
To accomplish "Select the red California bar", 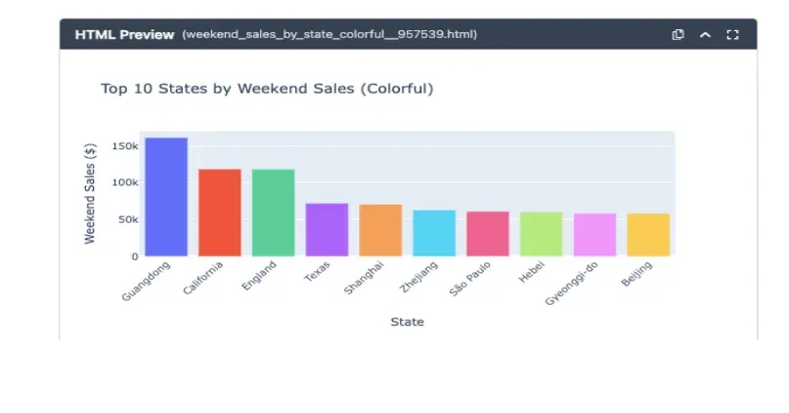I will [x=220, y=213].
